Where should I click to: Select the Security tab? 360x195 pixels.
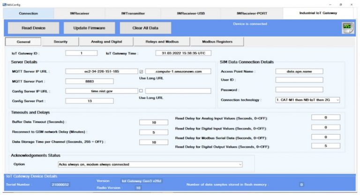(x=60, y=42)
